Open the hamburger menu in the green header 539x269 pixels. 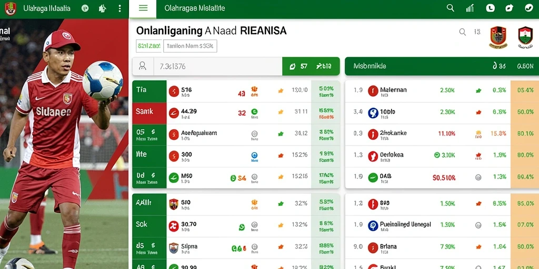pos(143,8)
